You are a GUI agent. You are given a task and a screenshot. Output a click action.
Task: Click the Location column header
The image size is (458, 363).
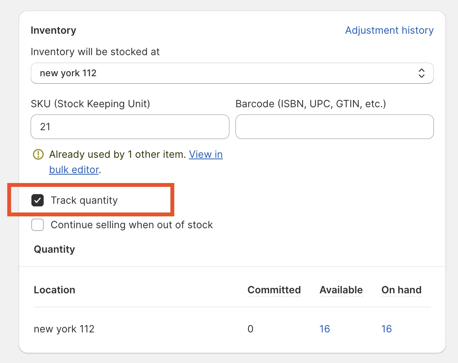click(55, 290)
